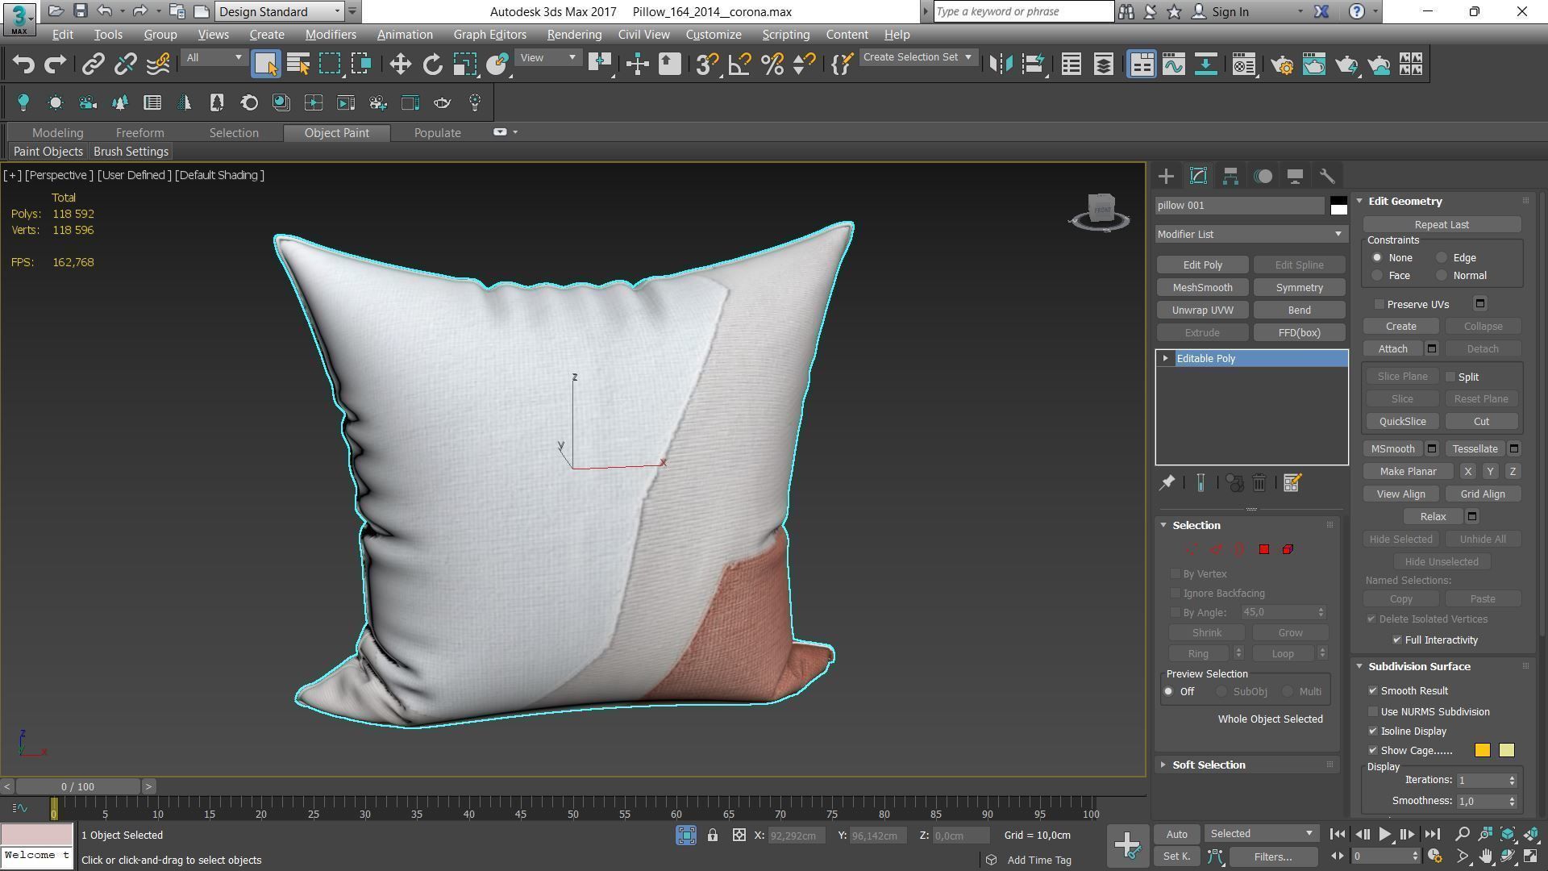1548x871 pixels.
Task: Click the MeshSmooth modifier button
Action: pos(1202,288)
